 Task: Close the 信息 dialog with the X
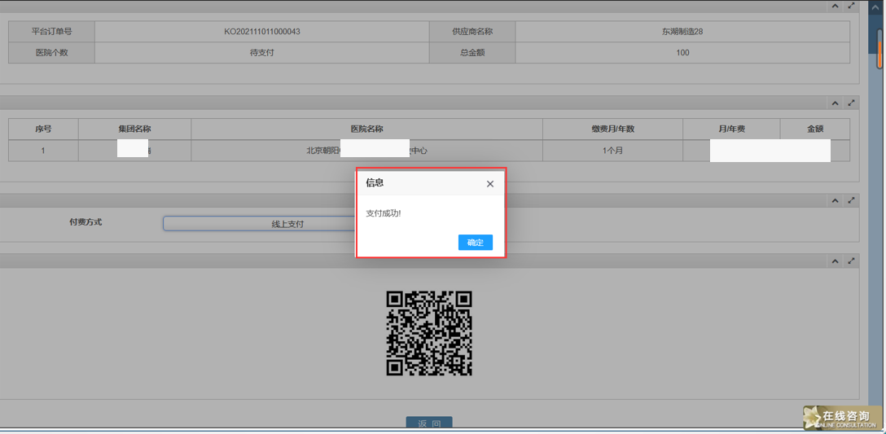[x=490, y=184]
